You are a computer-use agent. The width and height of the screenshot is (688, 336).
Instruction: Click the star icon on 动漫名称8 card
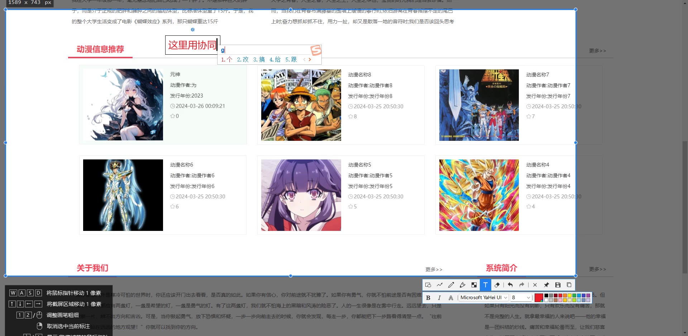[350, 117]
